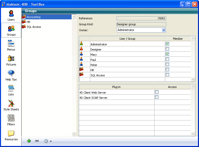Go to the Pictures library
The height and width of the screenshot is (147, 199).
[11, 60]
